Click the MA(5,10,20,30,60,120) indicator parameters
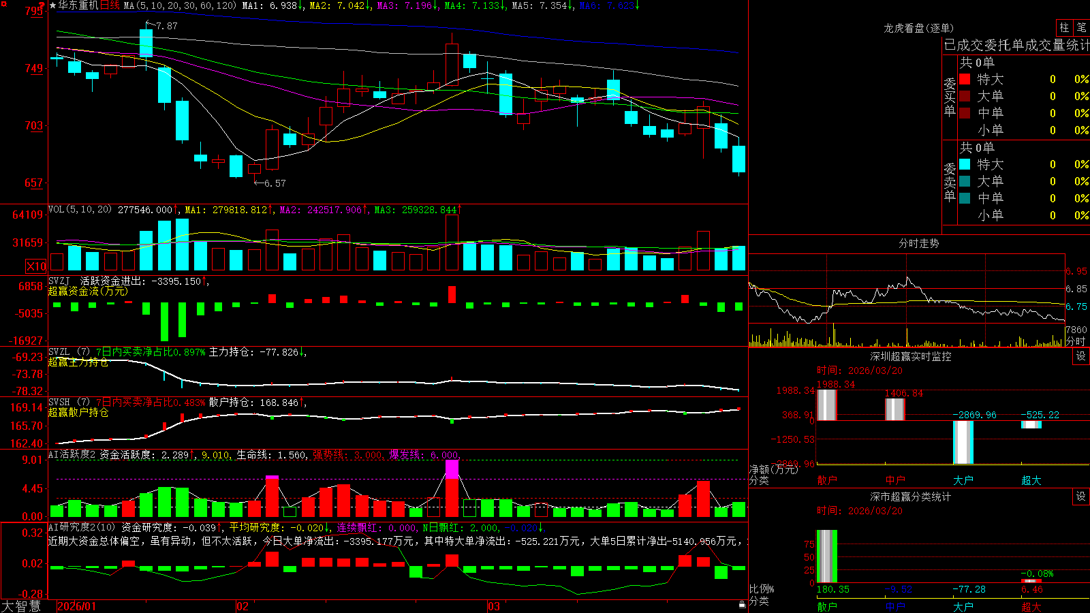This screenshot has height=613, width=1090. 180,5
